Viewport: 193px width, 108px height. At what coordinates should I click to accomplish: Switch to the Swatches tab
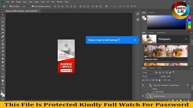(x=151, y=13)
